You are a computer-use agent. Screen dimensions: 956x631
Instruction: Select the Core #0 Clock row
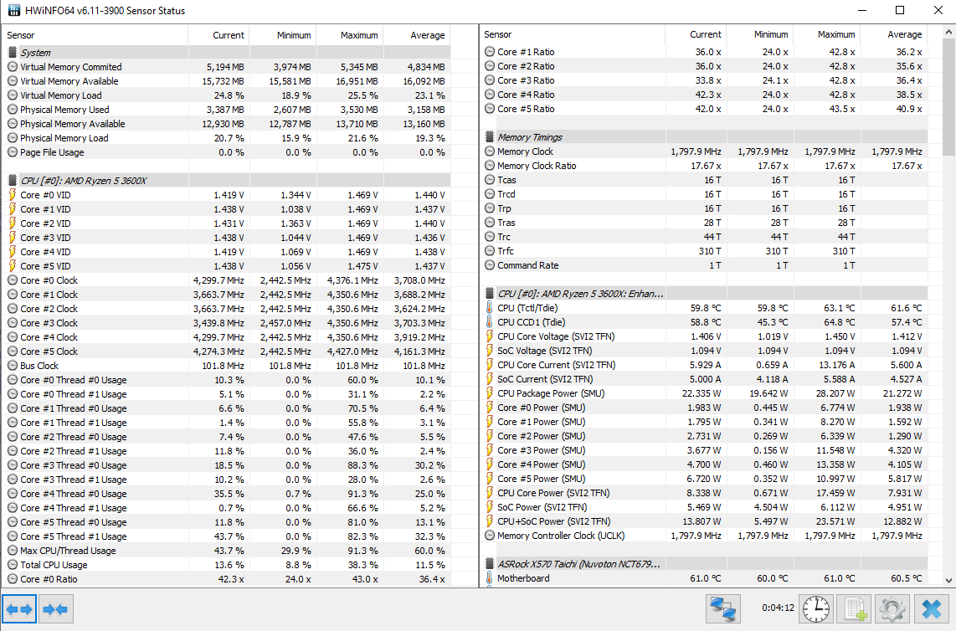[226, 280]
